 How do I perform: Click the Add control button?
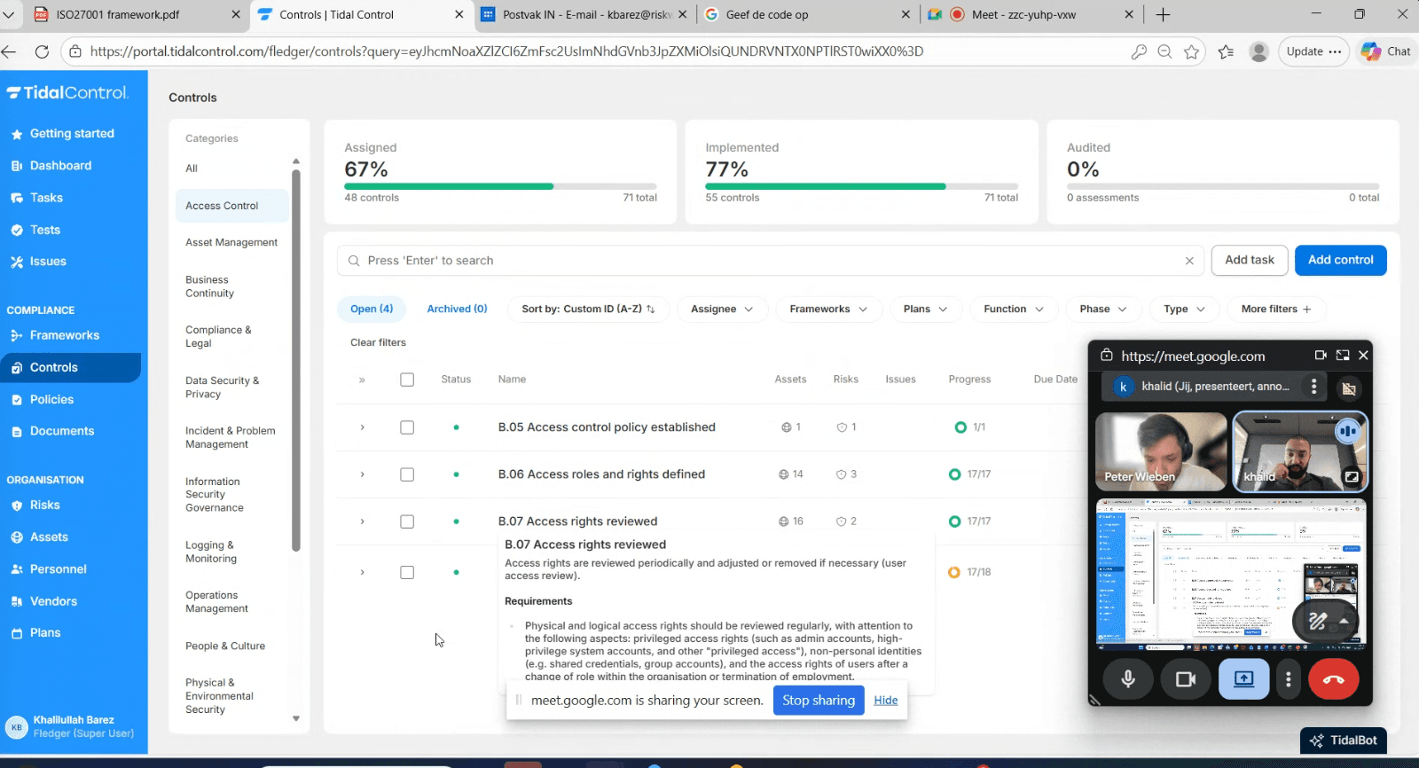[x=1340, y=260]
